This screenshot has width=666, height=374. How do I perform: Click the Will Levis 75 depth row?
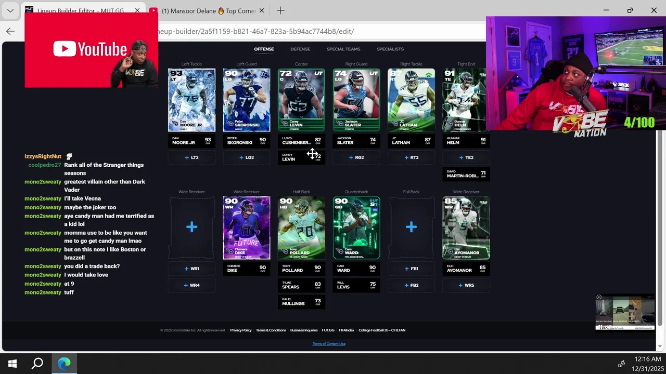(x=356, y=285)
